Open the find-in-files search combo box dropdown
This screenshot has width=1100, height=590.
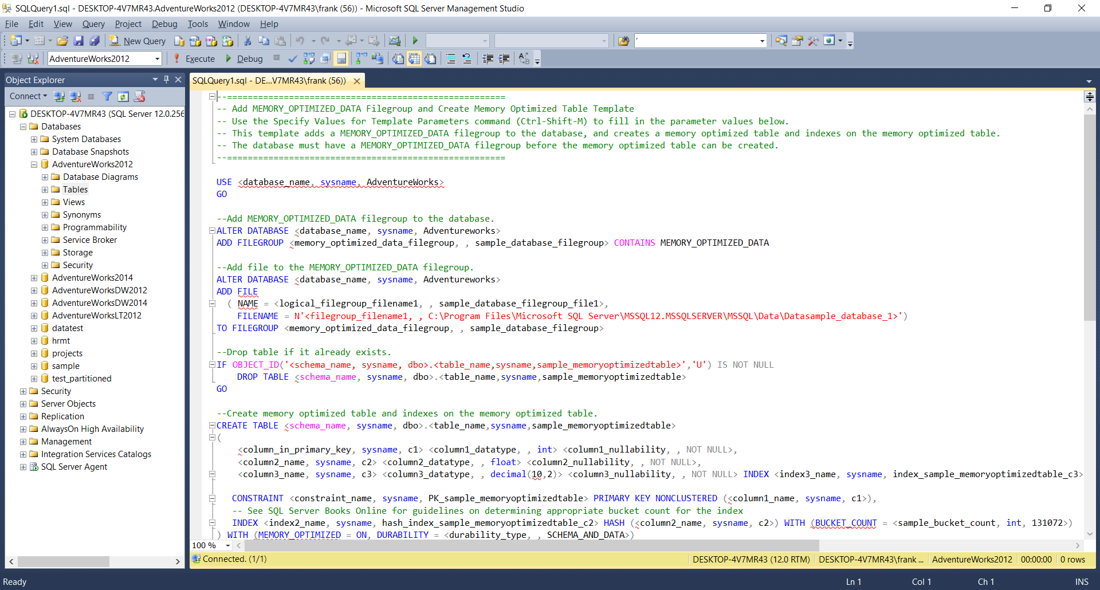762,41
